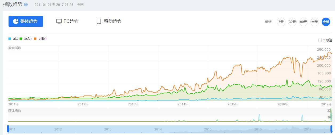The width and height of the screenshot is (335, 135).
Task: Click the monitor icon for PC趋势
Action: pos(59,21)
